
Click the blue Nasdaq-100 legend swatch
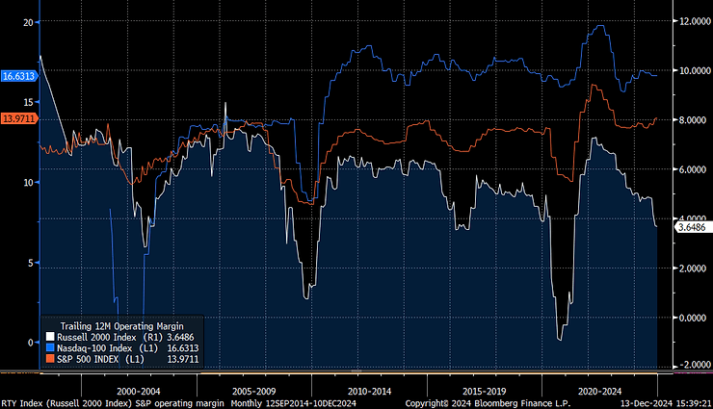point(50,348)
